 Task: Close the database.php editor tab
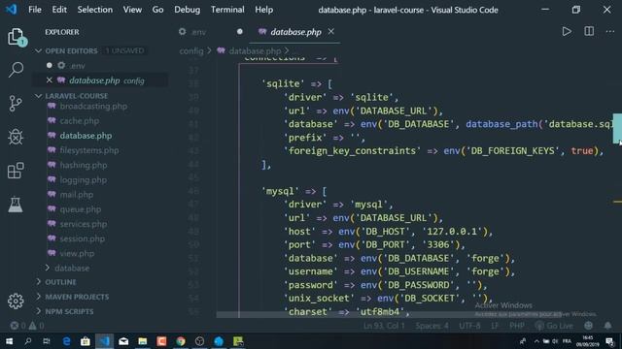coord(330,32)
